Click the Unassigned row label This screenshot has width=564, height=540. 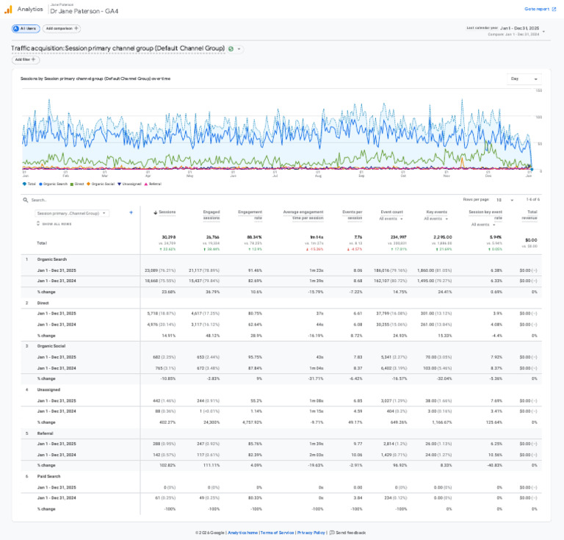tap(48, 389)
